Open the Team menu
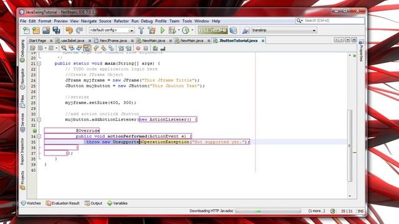399x224 pixels. pyautogui.click(x=175, y=21)
